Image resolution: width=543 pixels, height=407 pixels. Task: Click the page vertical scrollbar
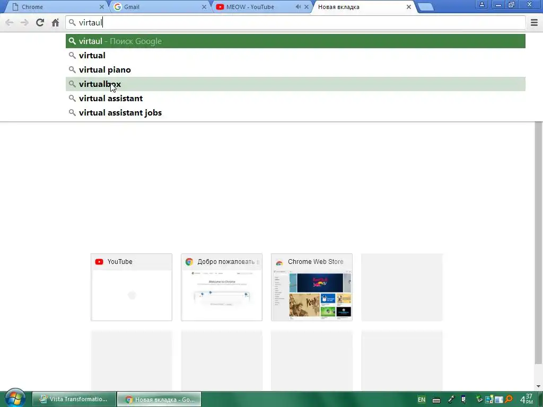[538, 242]
